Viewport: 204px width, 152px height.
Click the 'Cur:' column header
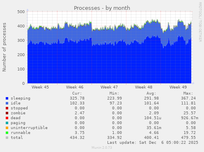pyautogui.click(x=77, y=93)
